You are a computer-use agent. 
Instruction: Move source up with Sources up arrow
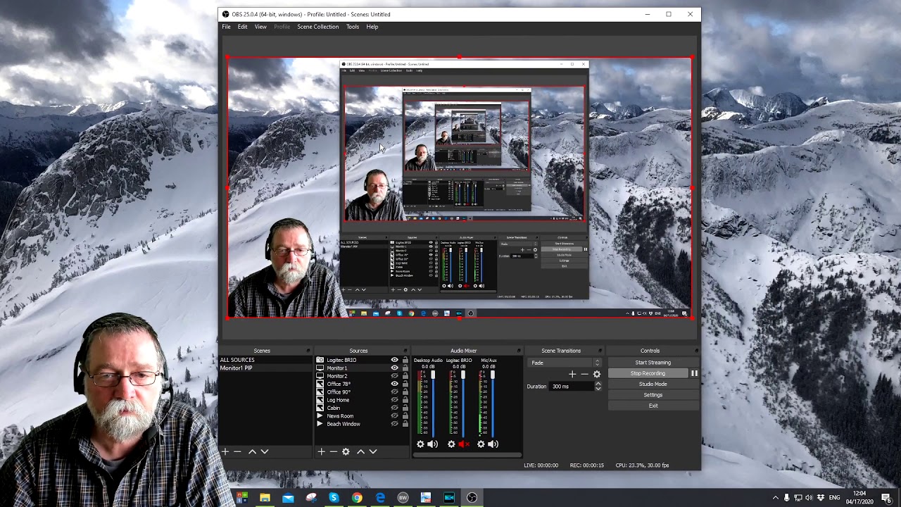(360, 451)
